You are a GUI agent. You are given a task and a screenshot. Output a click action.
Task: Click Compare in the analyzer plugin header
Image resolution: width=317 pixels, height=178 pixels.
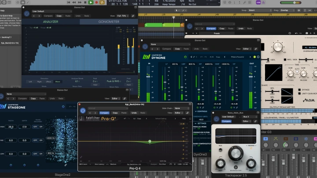pyautogui.click(x=48, y=16)
